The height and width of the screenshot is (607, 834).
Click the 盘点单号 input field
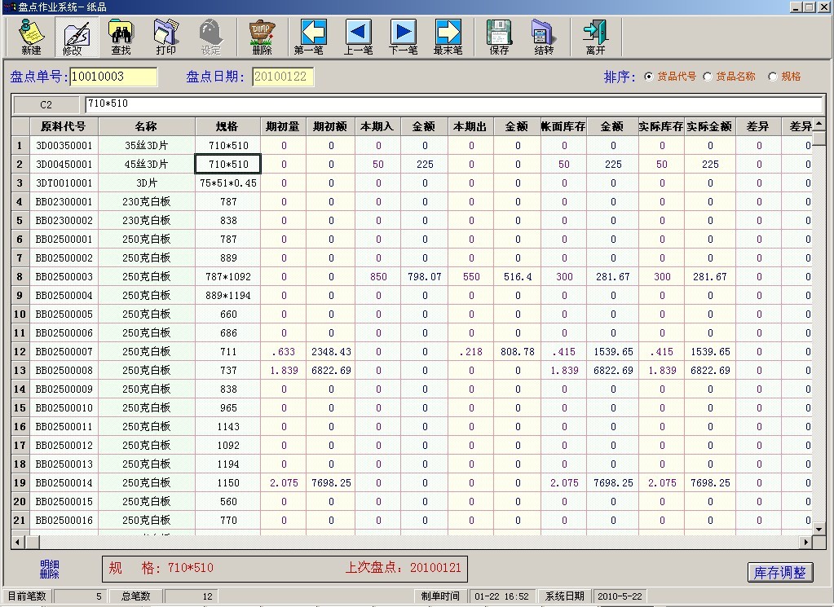pos(113,77)
